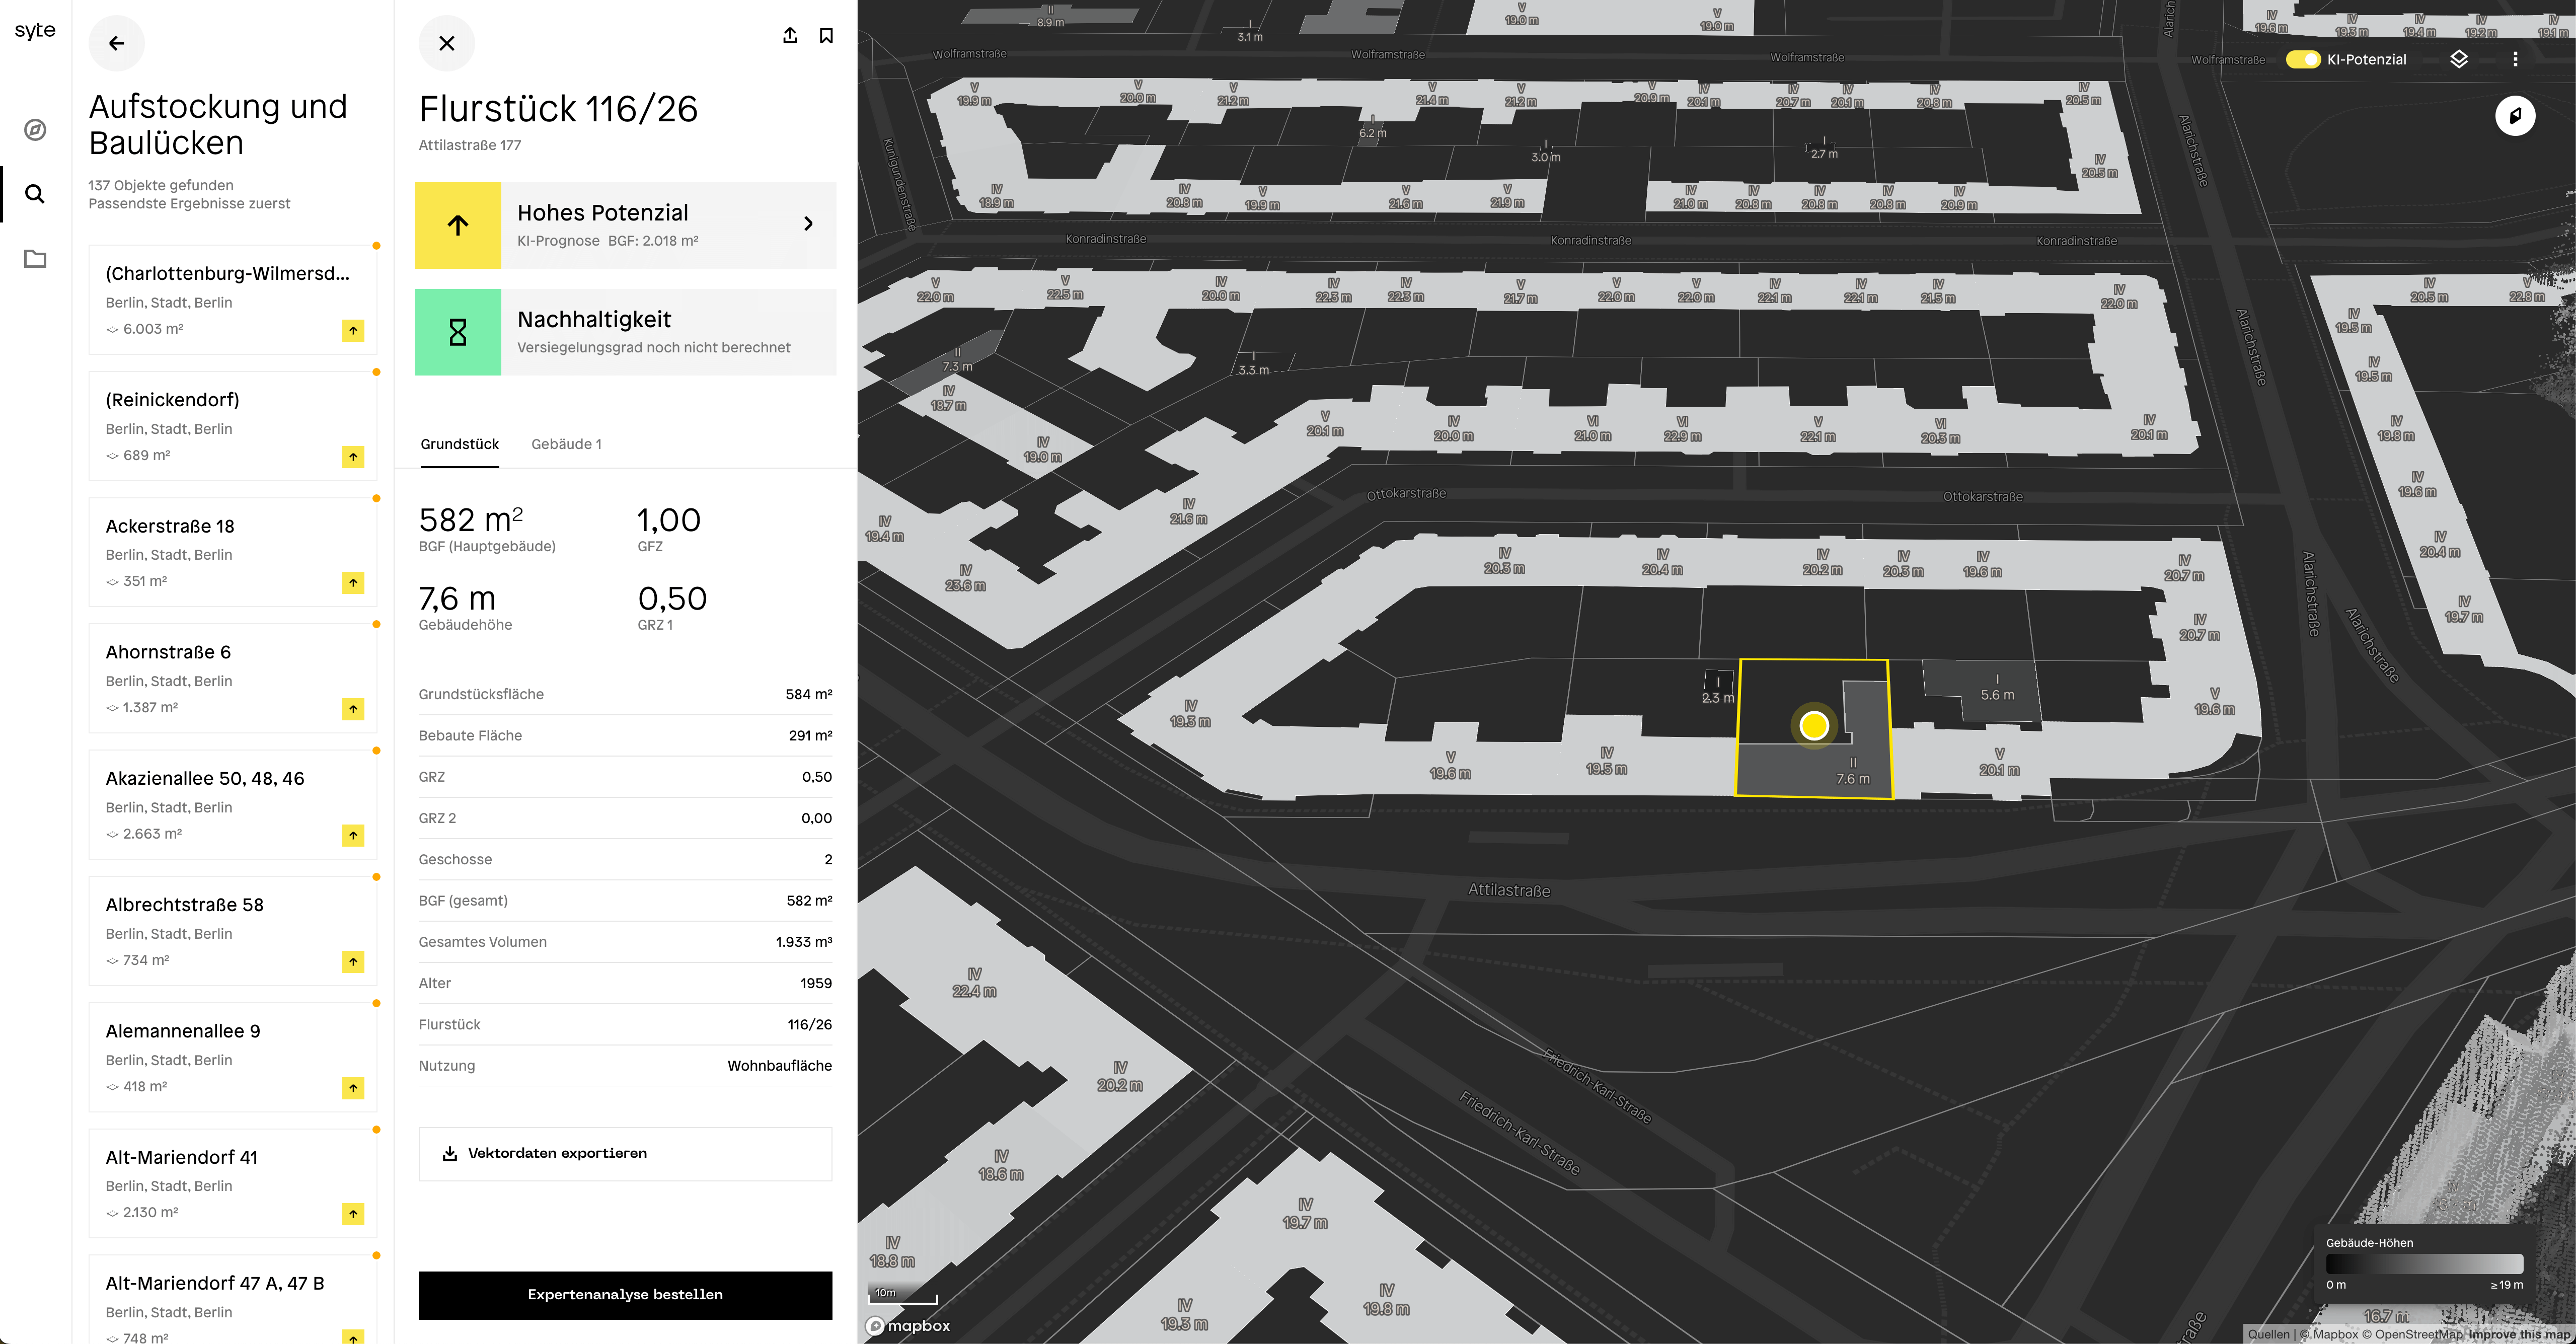Open the folder sidebar icon

tap(35, 259)
